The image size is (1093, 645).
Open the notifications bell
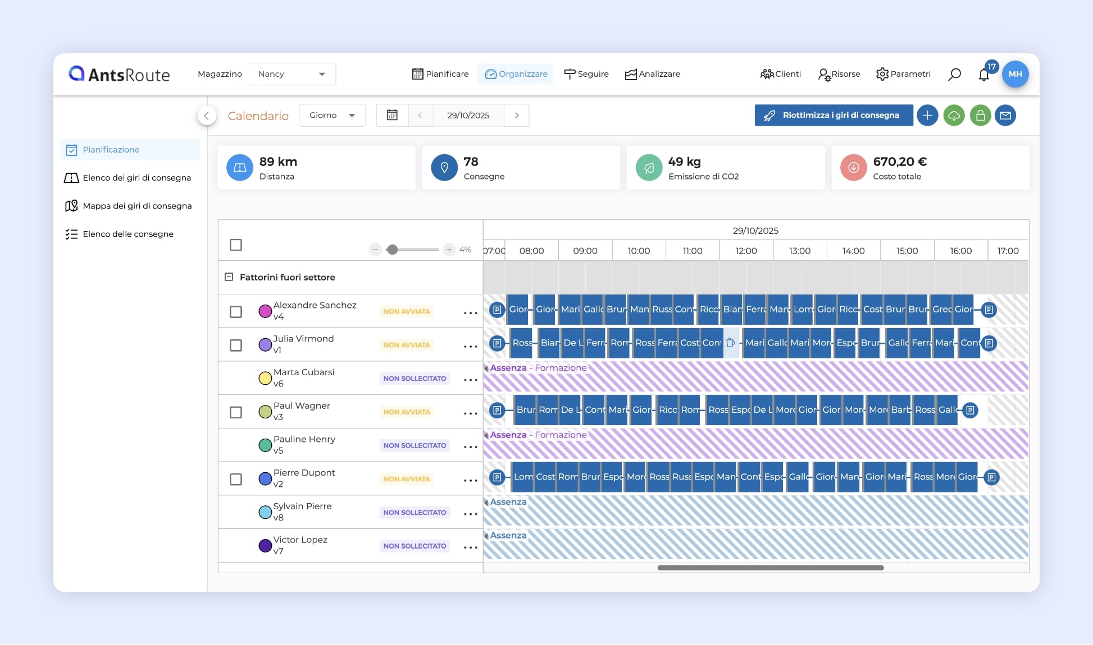coord(983,75)
